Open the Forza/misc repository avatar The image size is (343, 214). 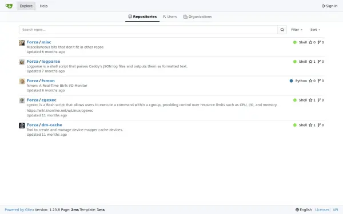pos(22,43)
